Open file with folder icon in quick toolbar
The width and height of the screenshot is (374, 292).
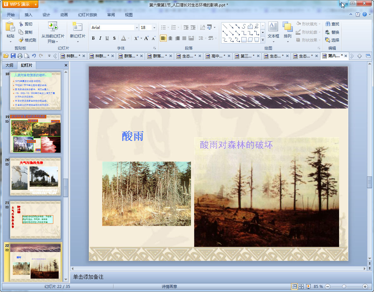pyautogui.click(x=6, y=56)
